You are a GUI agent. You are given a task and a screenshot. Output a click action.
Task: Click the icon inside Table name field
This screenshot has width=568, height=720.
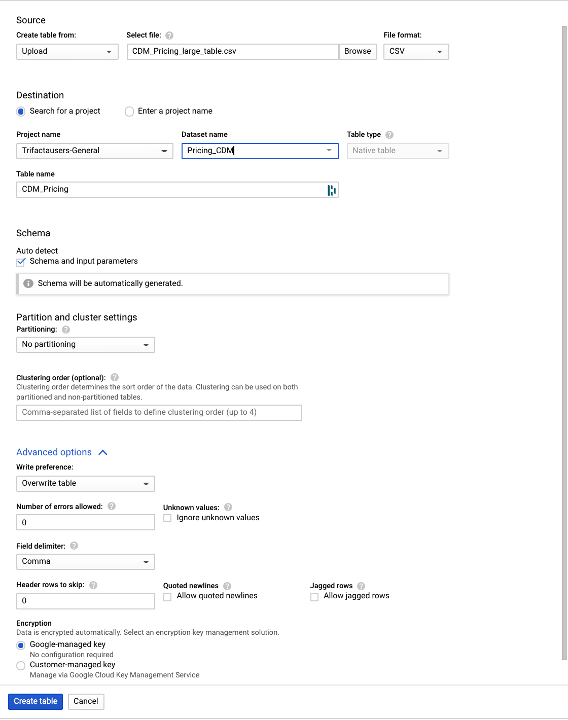tap(332, 190)
